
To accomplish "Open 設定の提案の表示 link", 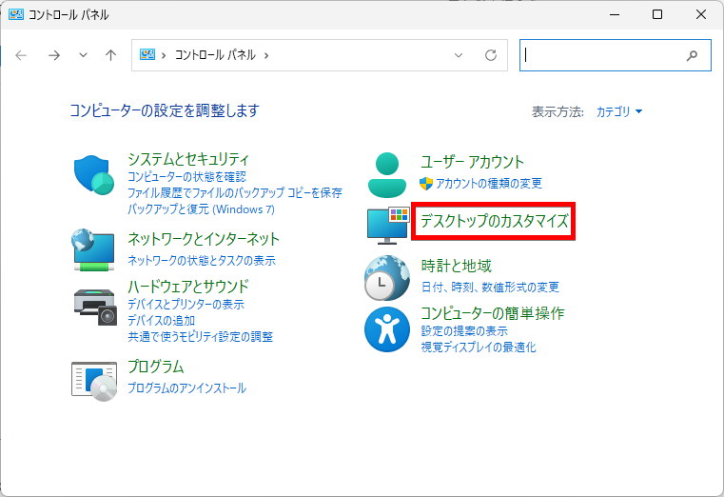I will [x=464, y=331].
